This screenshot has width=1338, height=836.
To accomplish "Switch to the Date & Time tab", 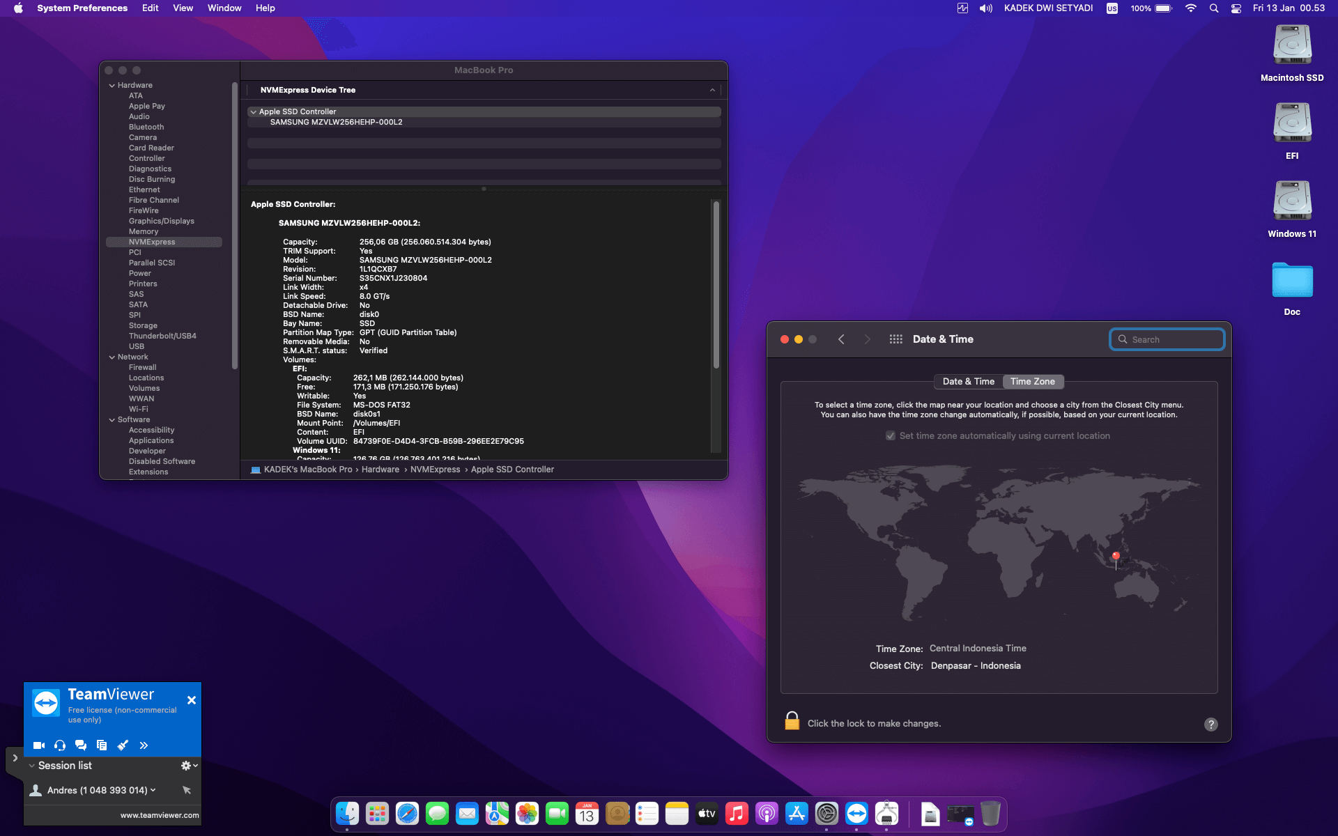I will [x=968, y=381].
